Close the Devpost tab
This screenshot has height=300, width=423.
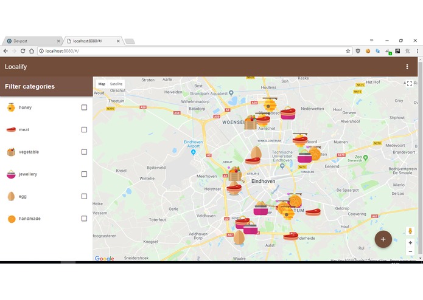[x=58, y=41]
